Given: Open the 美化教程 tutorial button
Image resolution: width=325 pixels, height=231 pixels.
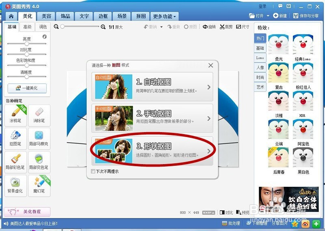Looking at the screenshot, I should 27,212.
